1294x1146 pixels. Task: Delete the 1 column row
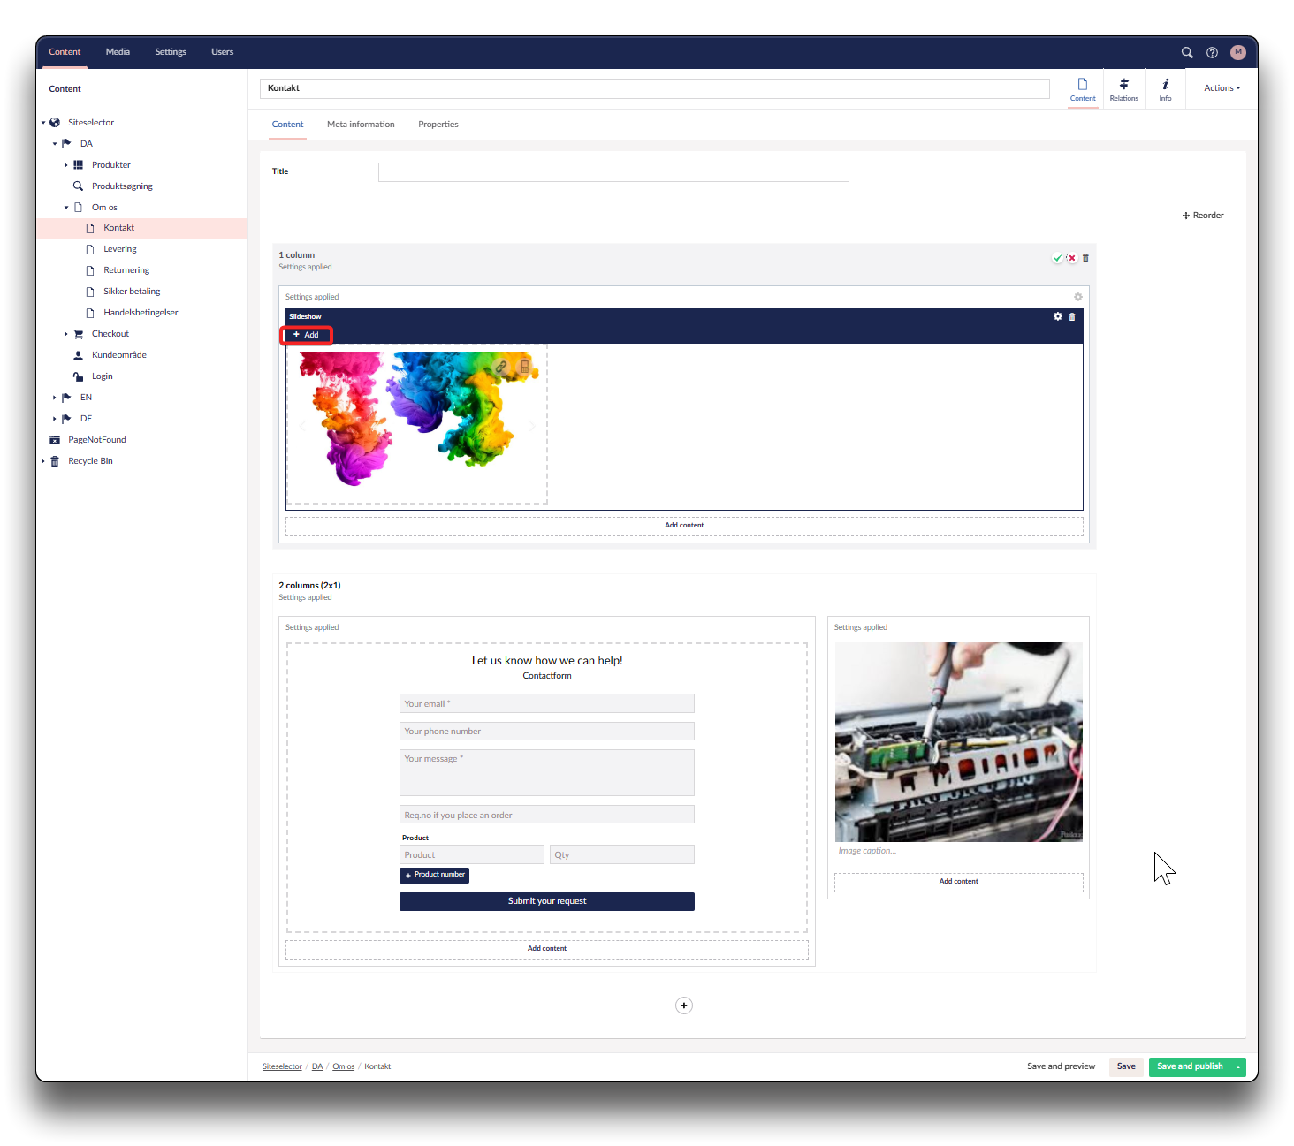coord(1085,258)
